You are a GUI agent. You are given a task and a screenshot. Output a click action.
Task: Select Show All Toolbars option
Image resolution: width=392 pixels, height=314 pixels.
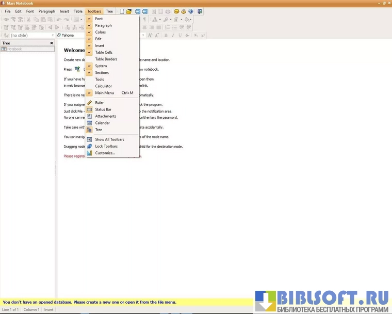tap(109, 139)
